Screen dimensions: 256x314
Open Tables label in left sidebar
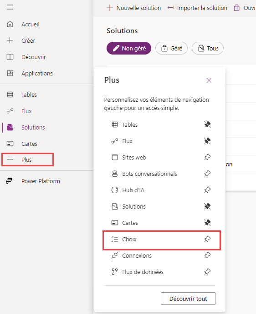(x=29, y=95)
